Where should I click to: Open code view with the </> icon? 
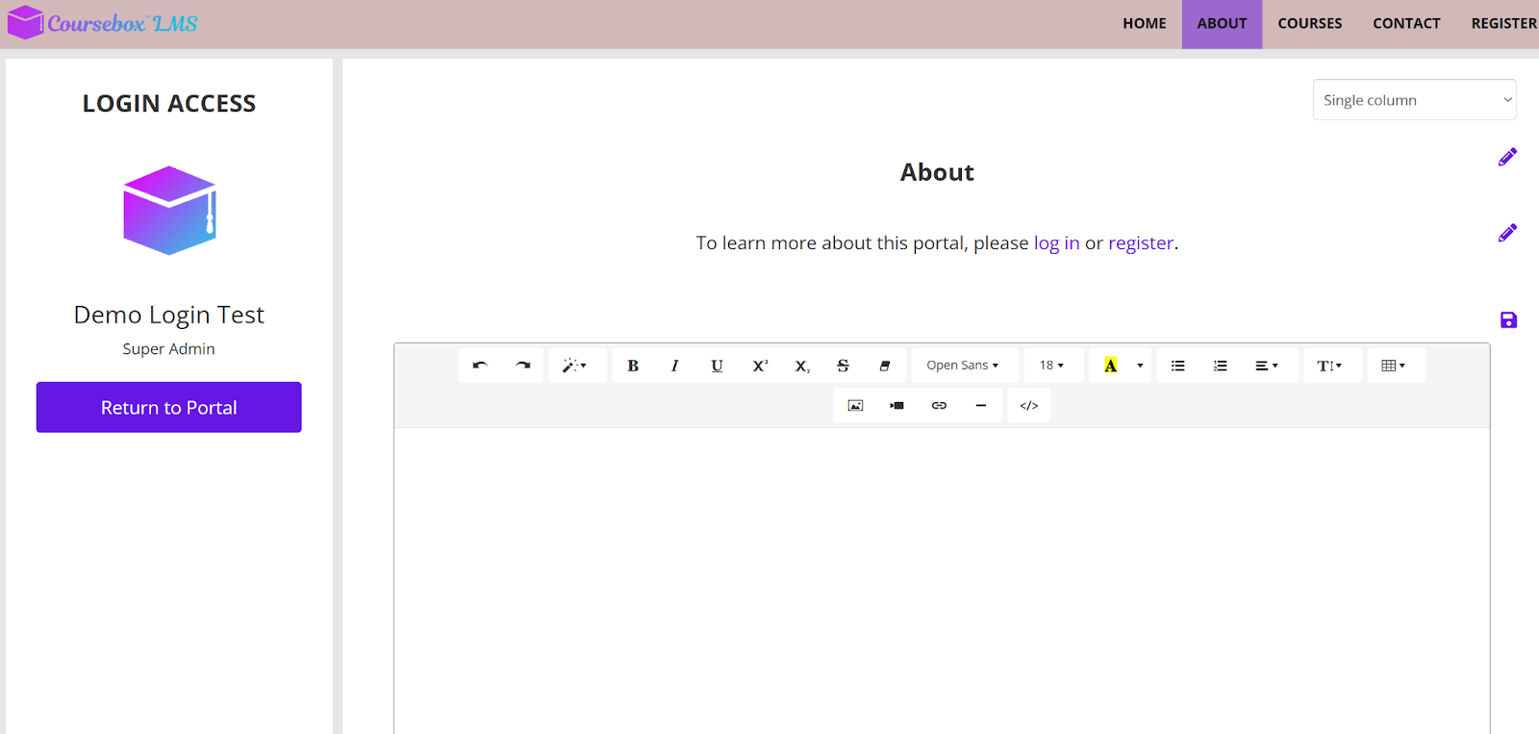click(1028, 406)
